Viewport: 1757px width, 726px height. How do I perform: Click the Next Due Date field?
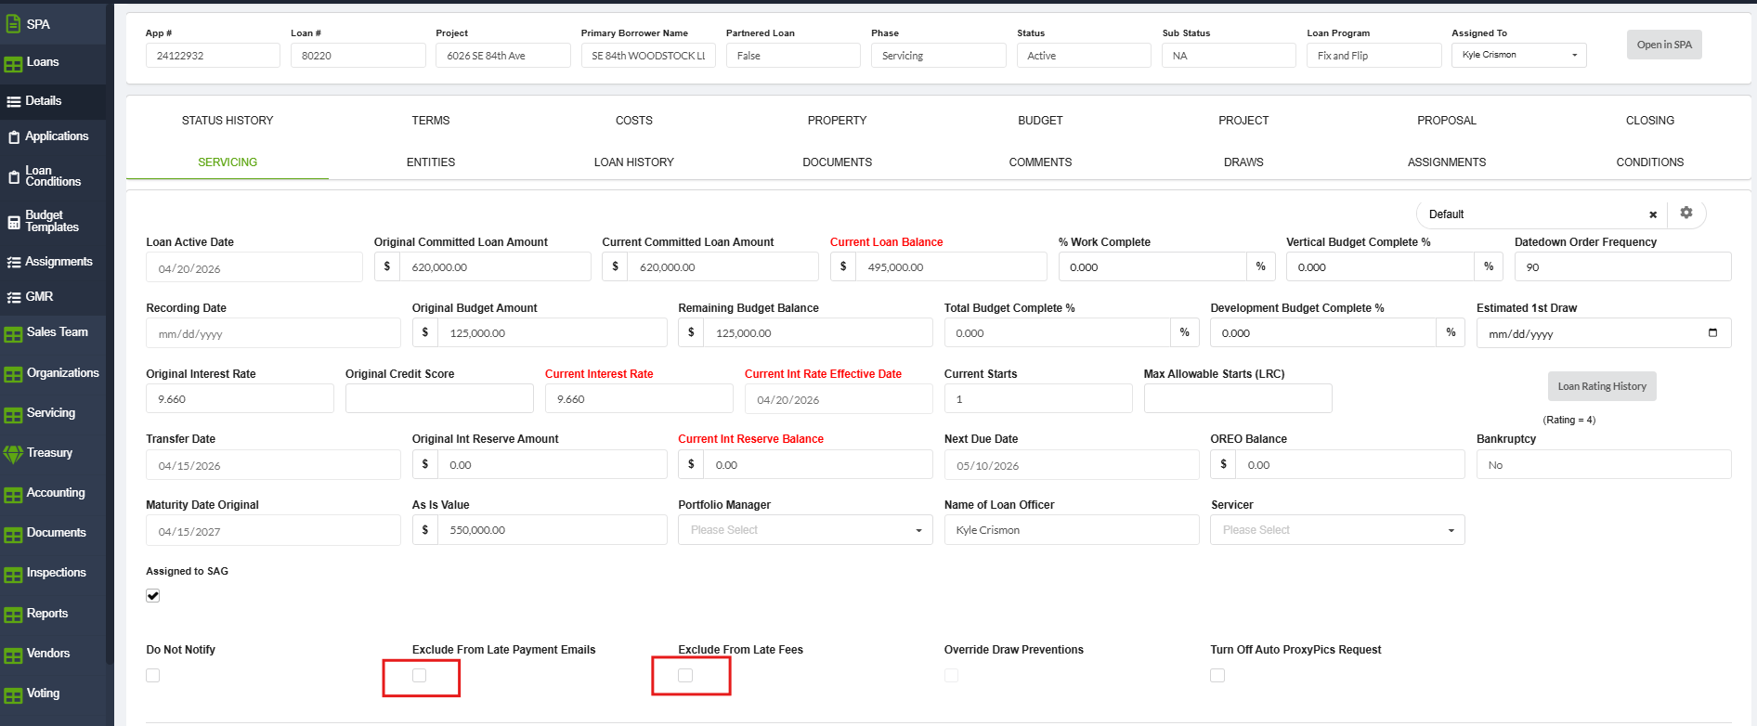point(1072,465)
